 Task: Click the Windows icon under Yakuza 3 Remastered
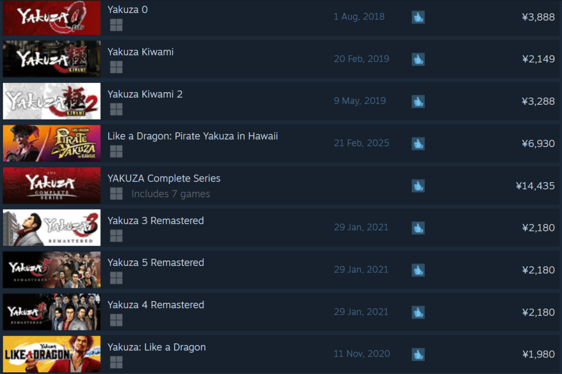pyautogui.click(x=116, y=236)
